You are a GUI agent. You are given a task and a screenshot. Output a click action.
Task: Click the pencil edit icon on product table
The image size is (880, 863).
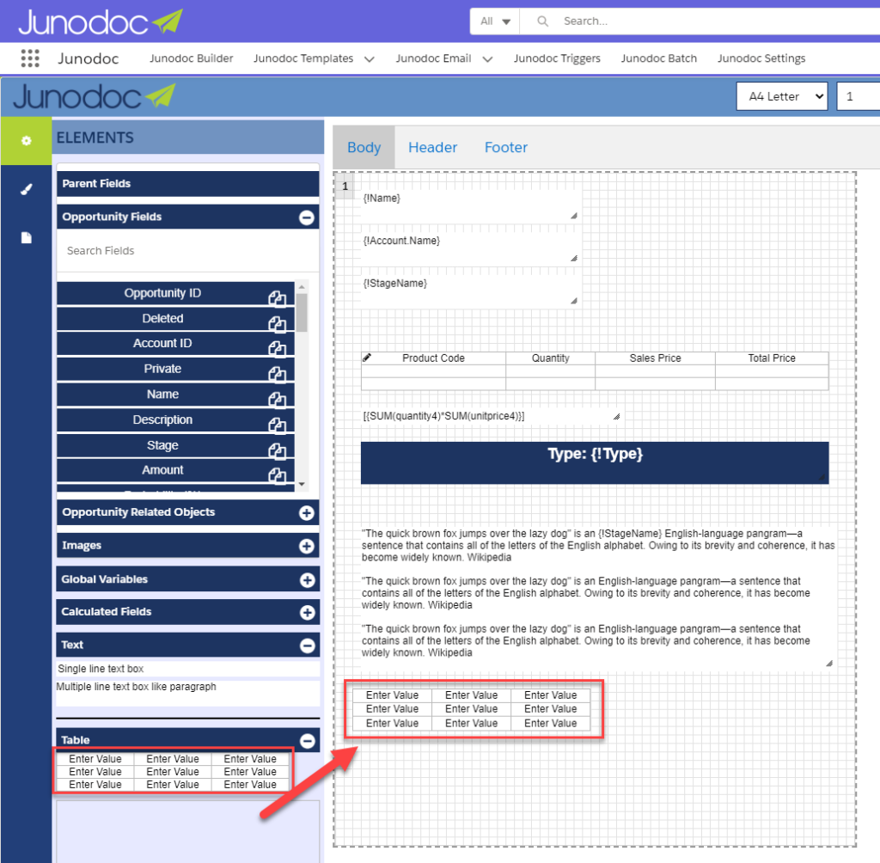367,358
